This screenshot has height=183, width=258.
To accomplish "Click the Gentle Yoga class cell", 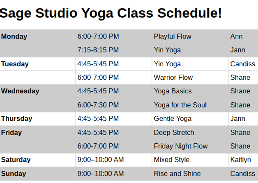I will (173, 119).
